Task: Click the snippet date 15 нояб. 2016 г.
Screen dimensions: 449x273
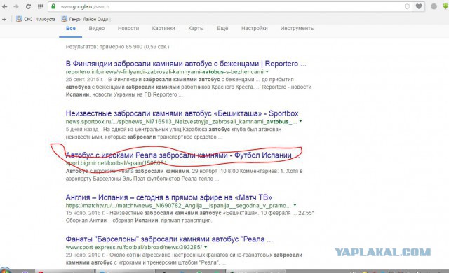Action: 85,213
